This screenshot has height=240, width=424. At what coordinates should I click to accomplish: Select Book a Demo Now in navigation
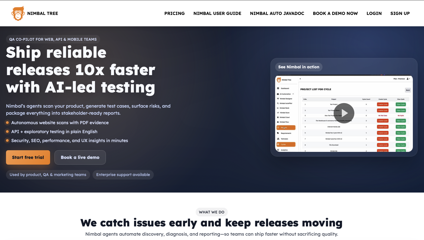(x=335, y=13)
